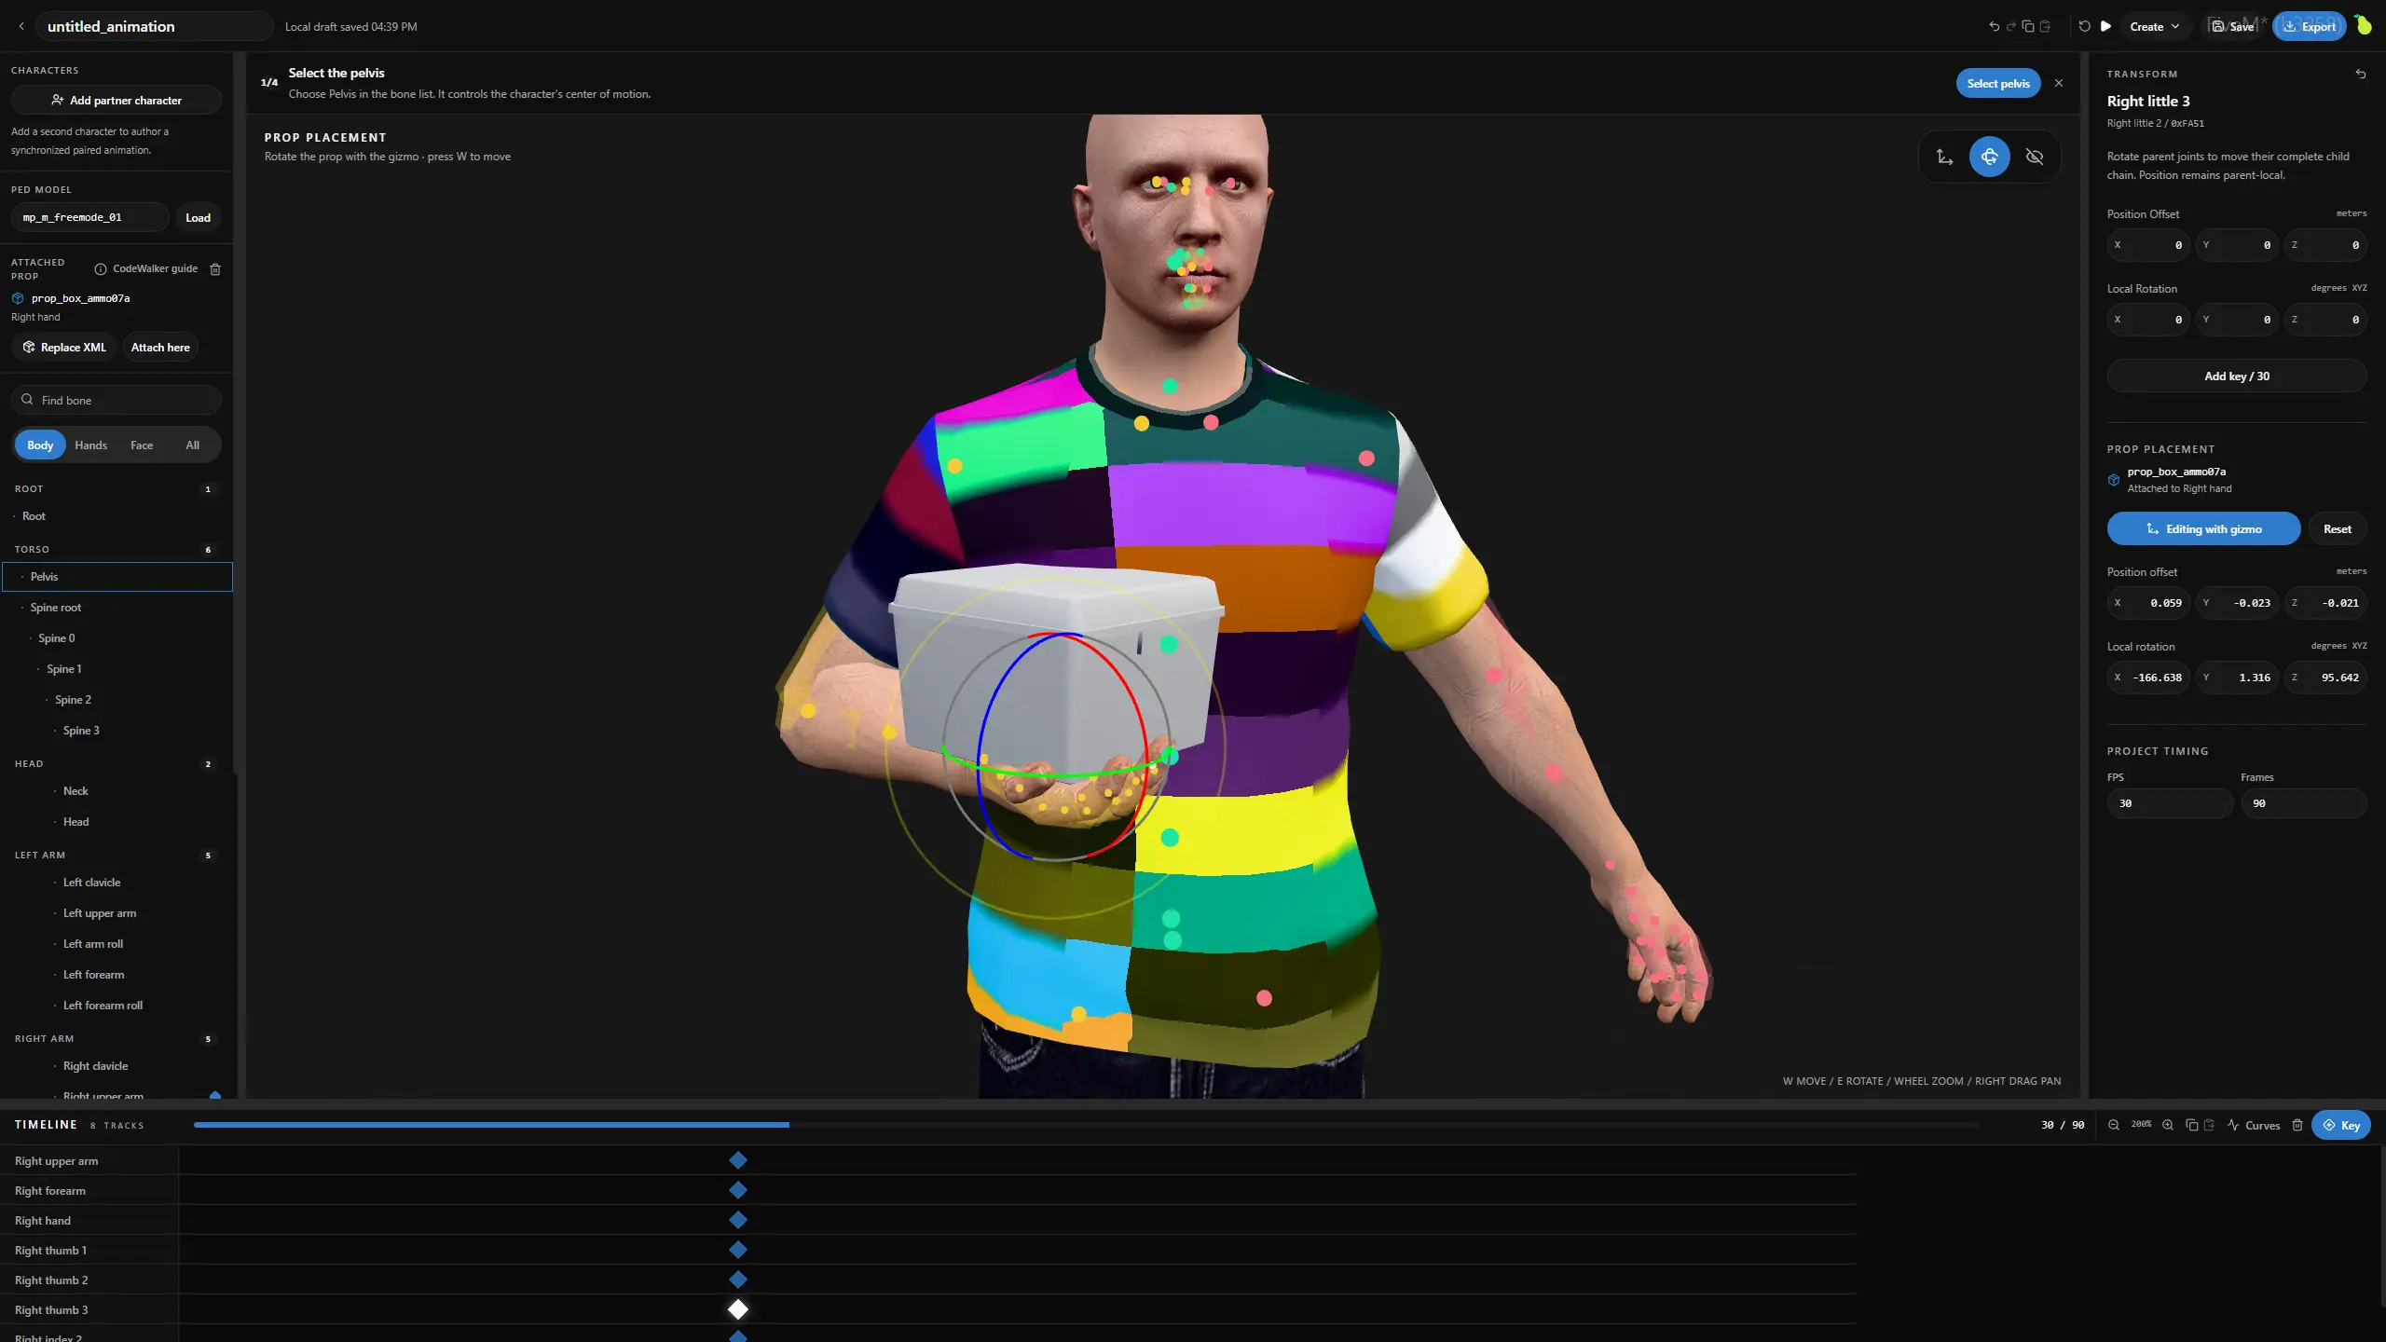Select Left clavicle bone
Viewport: 2386px width, 1342px height.
(x=117, y=882)
